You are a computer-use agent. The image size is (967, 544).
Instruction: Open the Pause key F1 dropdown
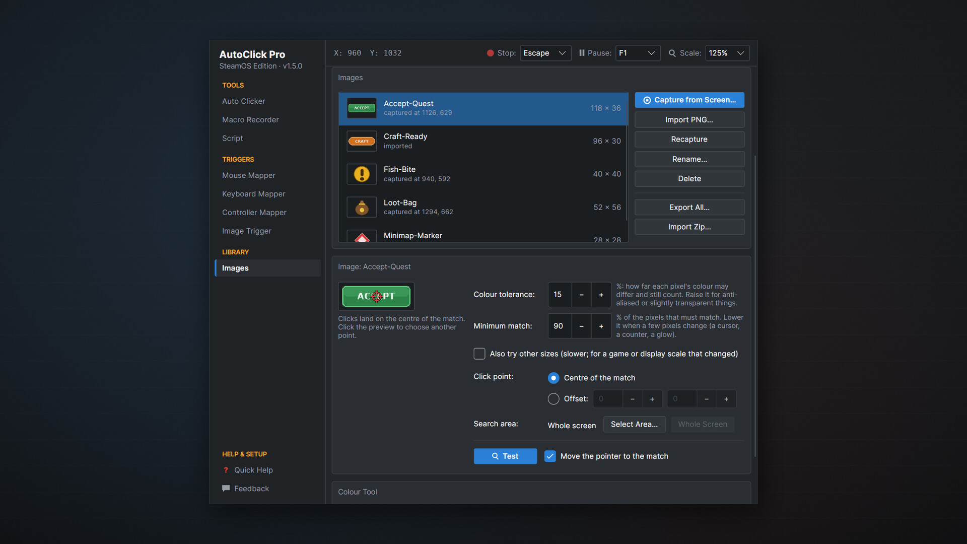(x=638, y=53)
